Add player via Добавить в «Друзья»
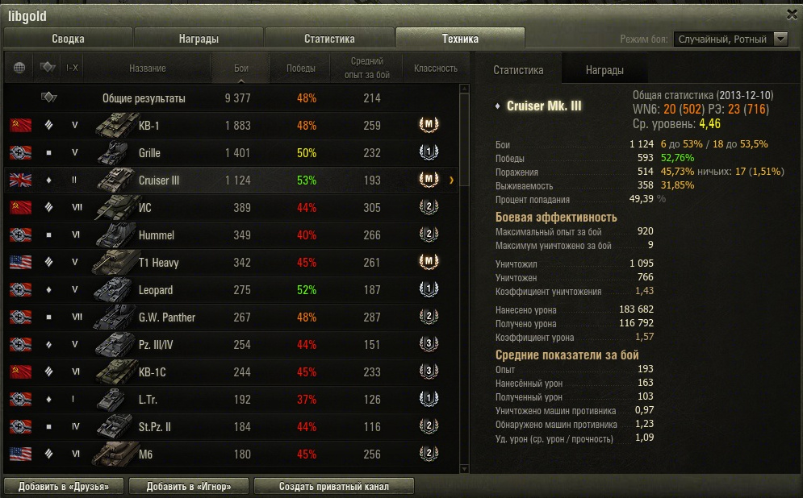Image resolution: width=803 pixels, height=498 pixels. (x=64, y=486)
